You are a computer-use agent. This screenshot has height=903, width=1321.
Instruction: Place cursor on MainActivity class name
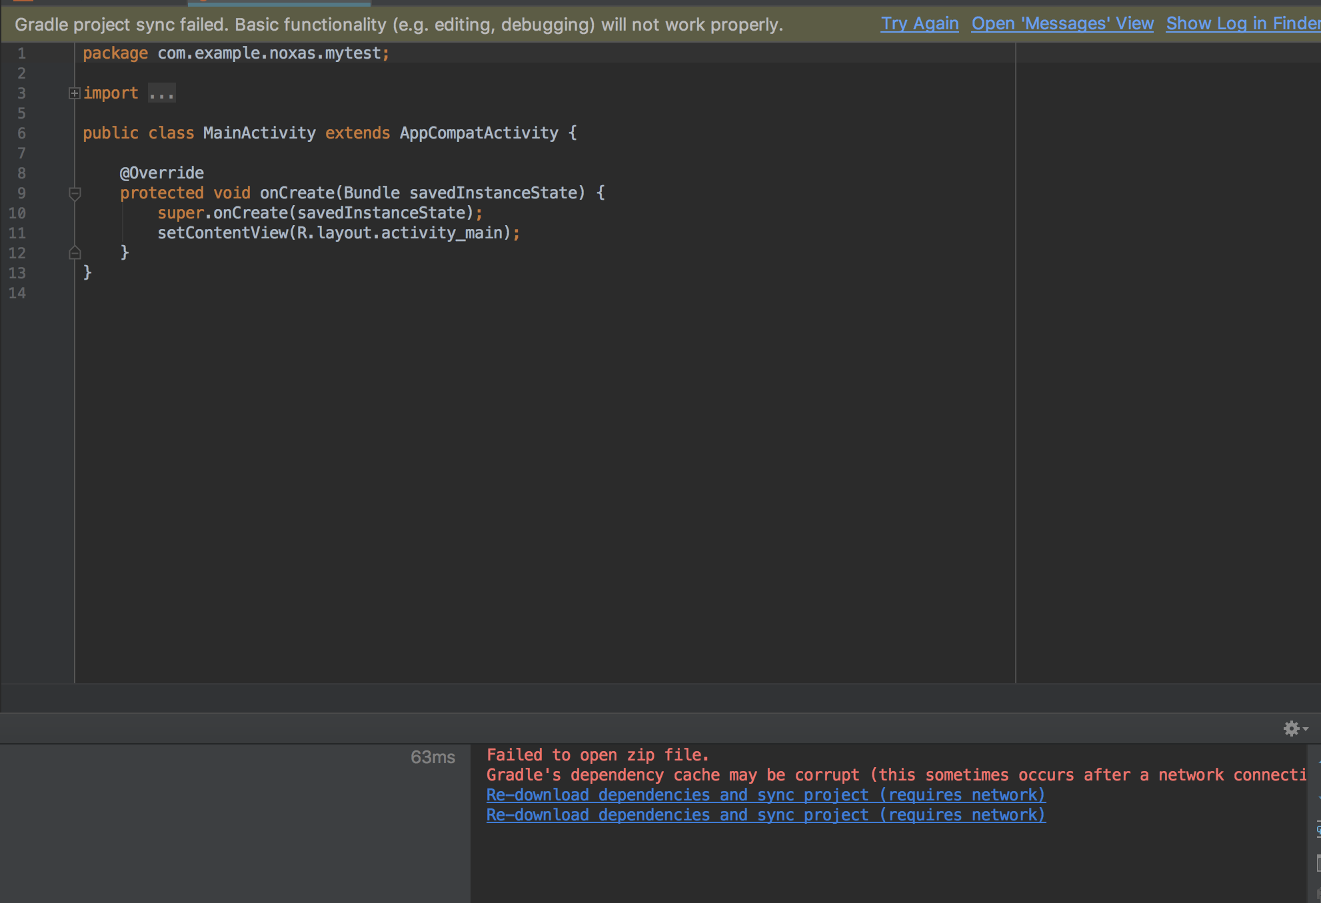pos(259,133)
